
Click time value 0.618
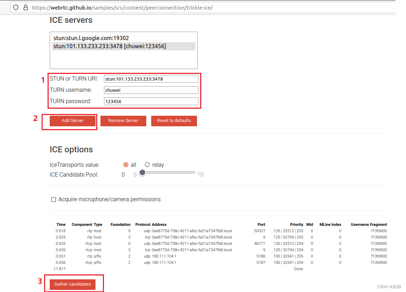61,231
